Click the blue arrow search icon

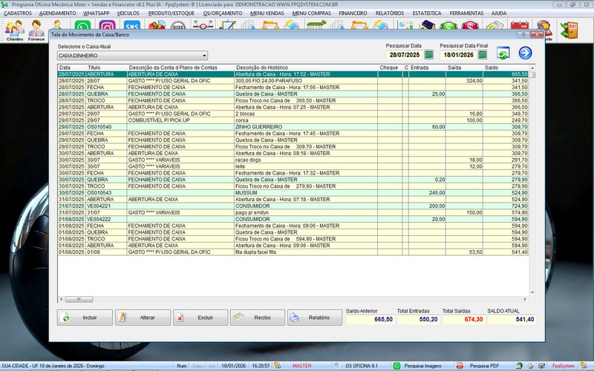coord(526,53)
